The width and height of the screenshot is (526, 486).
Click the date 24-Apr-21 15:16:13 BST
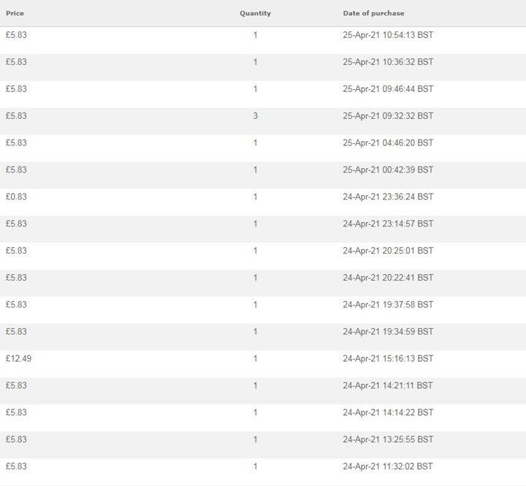(x=388, y=358)
